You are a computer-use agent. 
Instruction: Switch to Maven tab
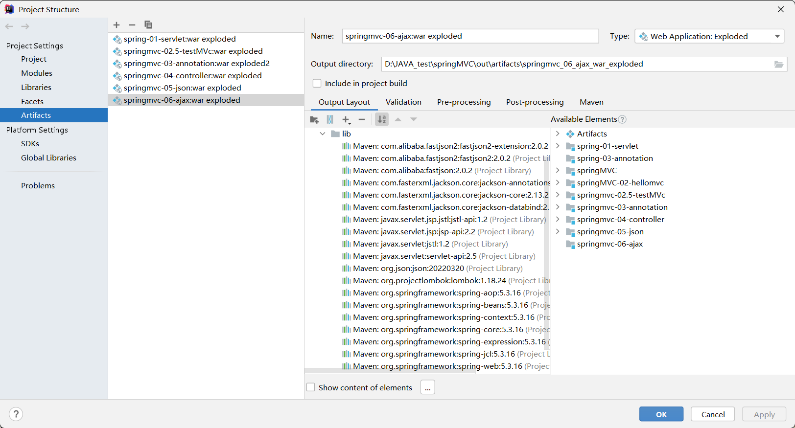click(x=591, y=102)
